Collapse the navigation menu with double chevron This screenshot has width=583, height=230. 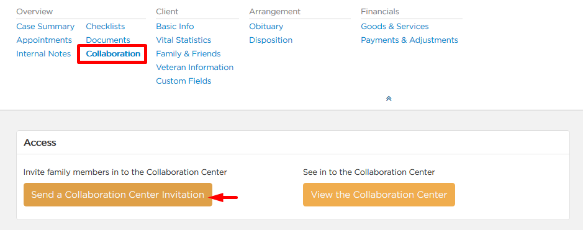click(389, 99)
